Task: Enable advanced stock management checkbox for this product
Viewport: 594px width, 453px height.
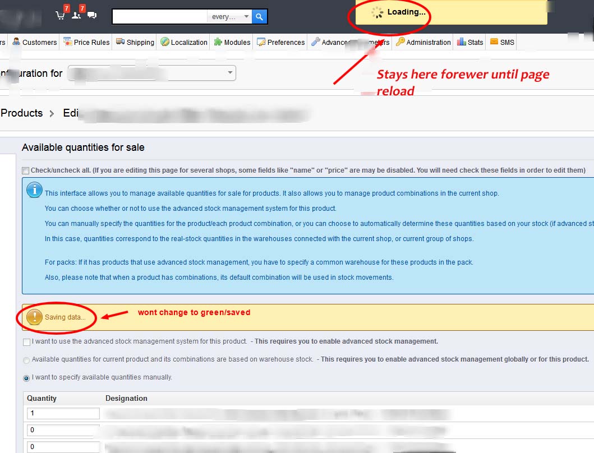Action: tap(26, 343)
